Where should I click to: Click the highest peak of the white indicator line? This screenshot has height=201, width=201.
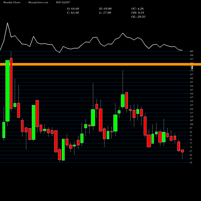click(7, 23)
